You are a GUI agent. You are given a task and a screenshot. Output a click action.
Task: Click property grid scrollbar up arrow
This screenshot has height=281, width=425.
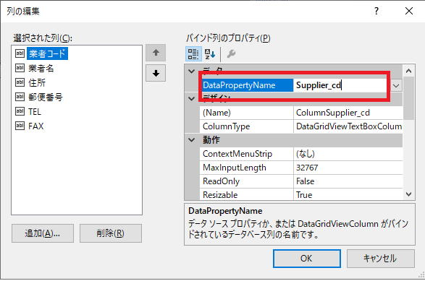[x=409, y=71]
